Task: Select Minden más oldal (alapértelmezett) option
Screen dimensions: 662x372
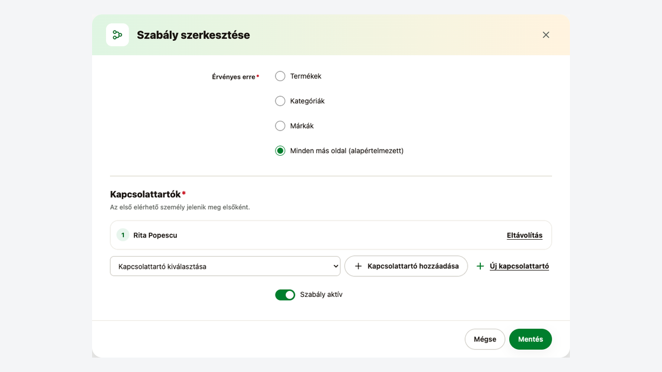Action: (280, 151)
